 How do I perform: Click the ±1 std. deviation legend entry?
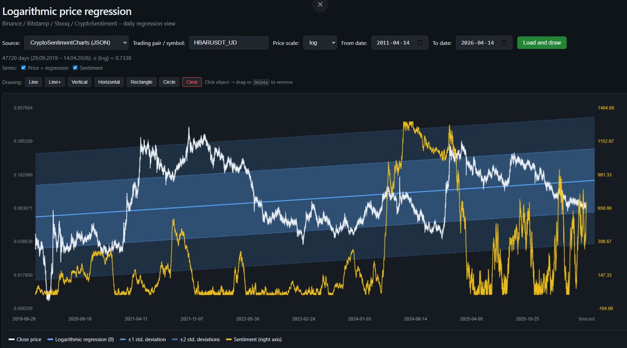pyautogui.click(x=143, y=339)
